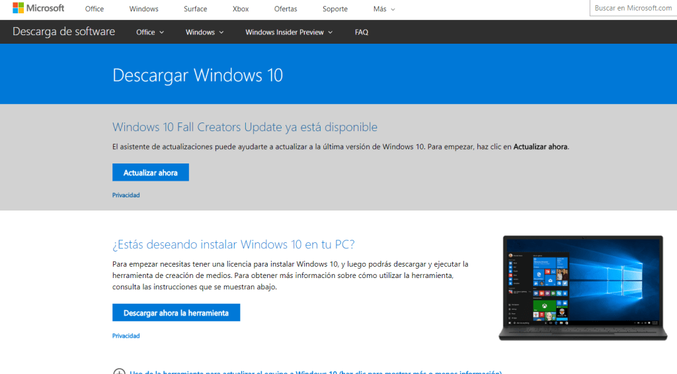Click the Descargar Windows 10 title
This screenshot has width=677, height=374.
(198, 75)
